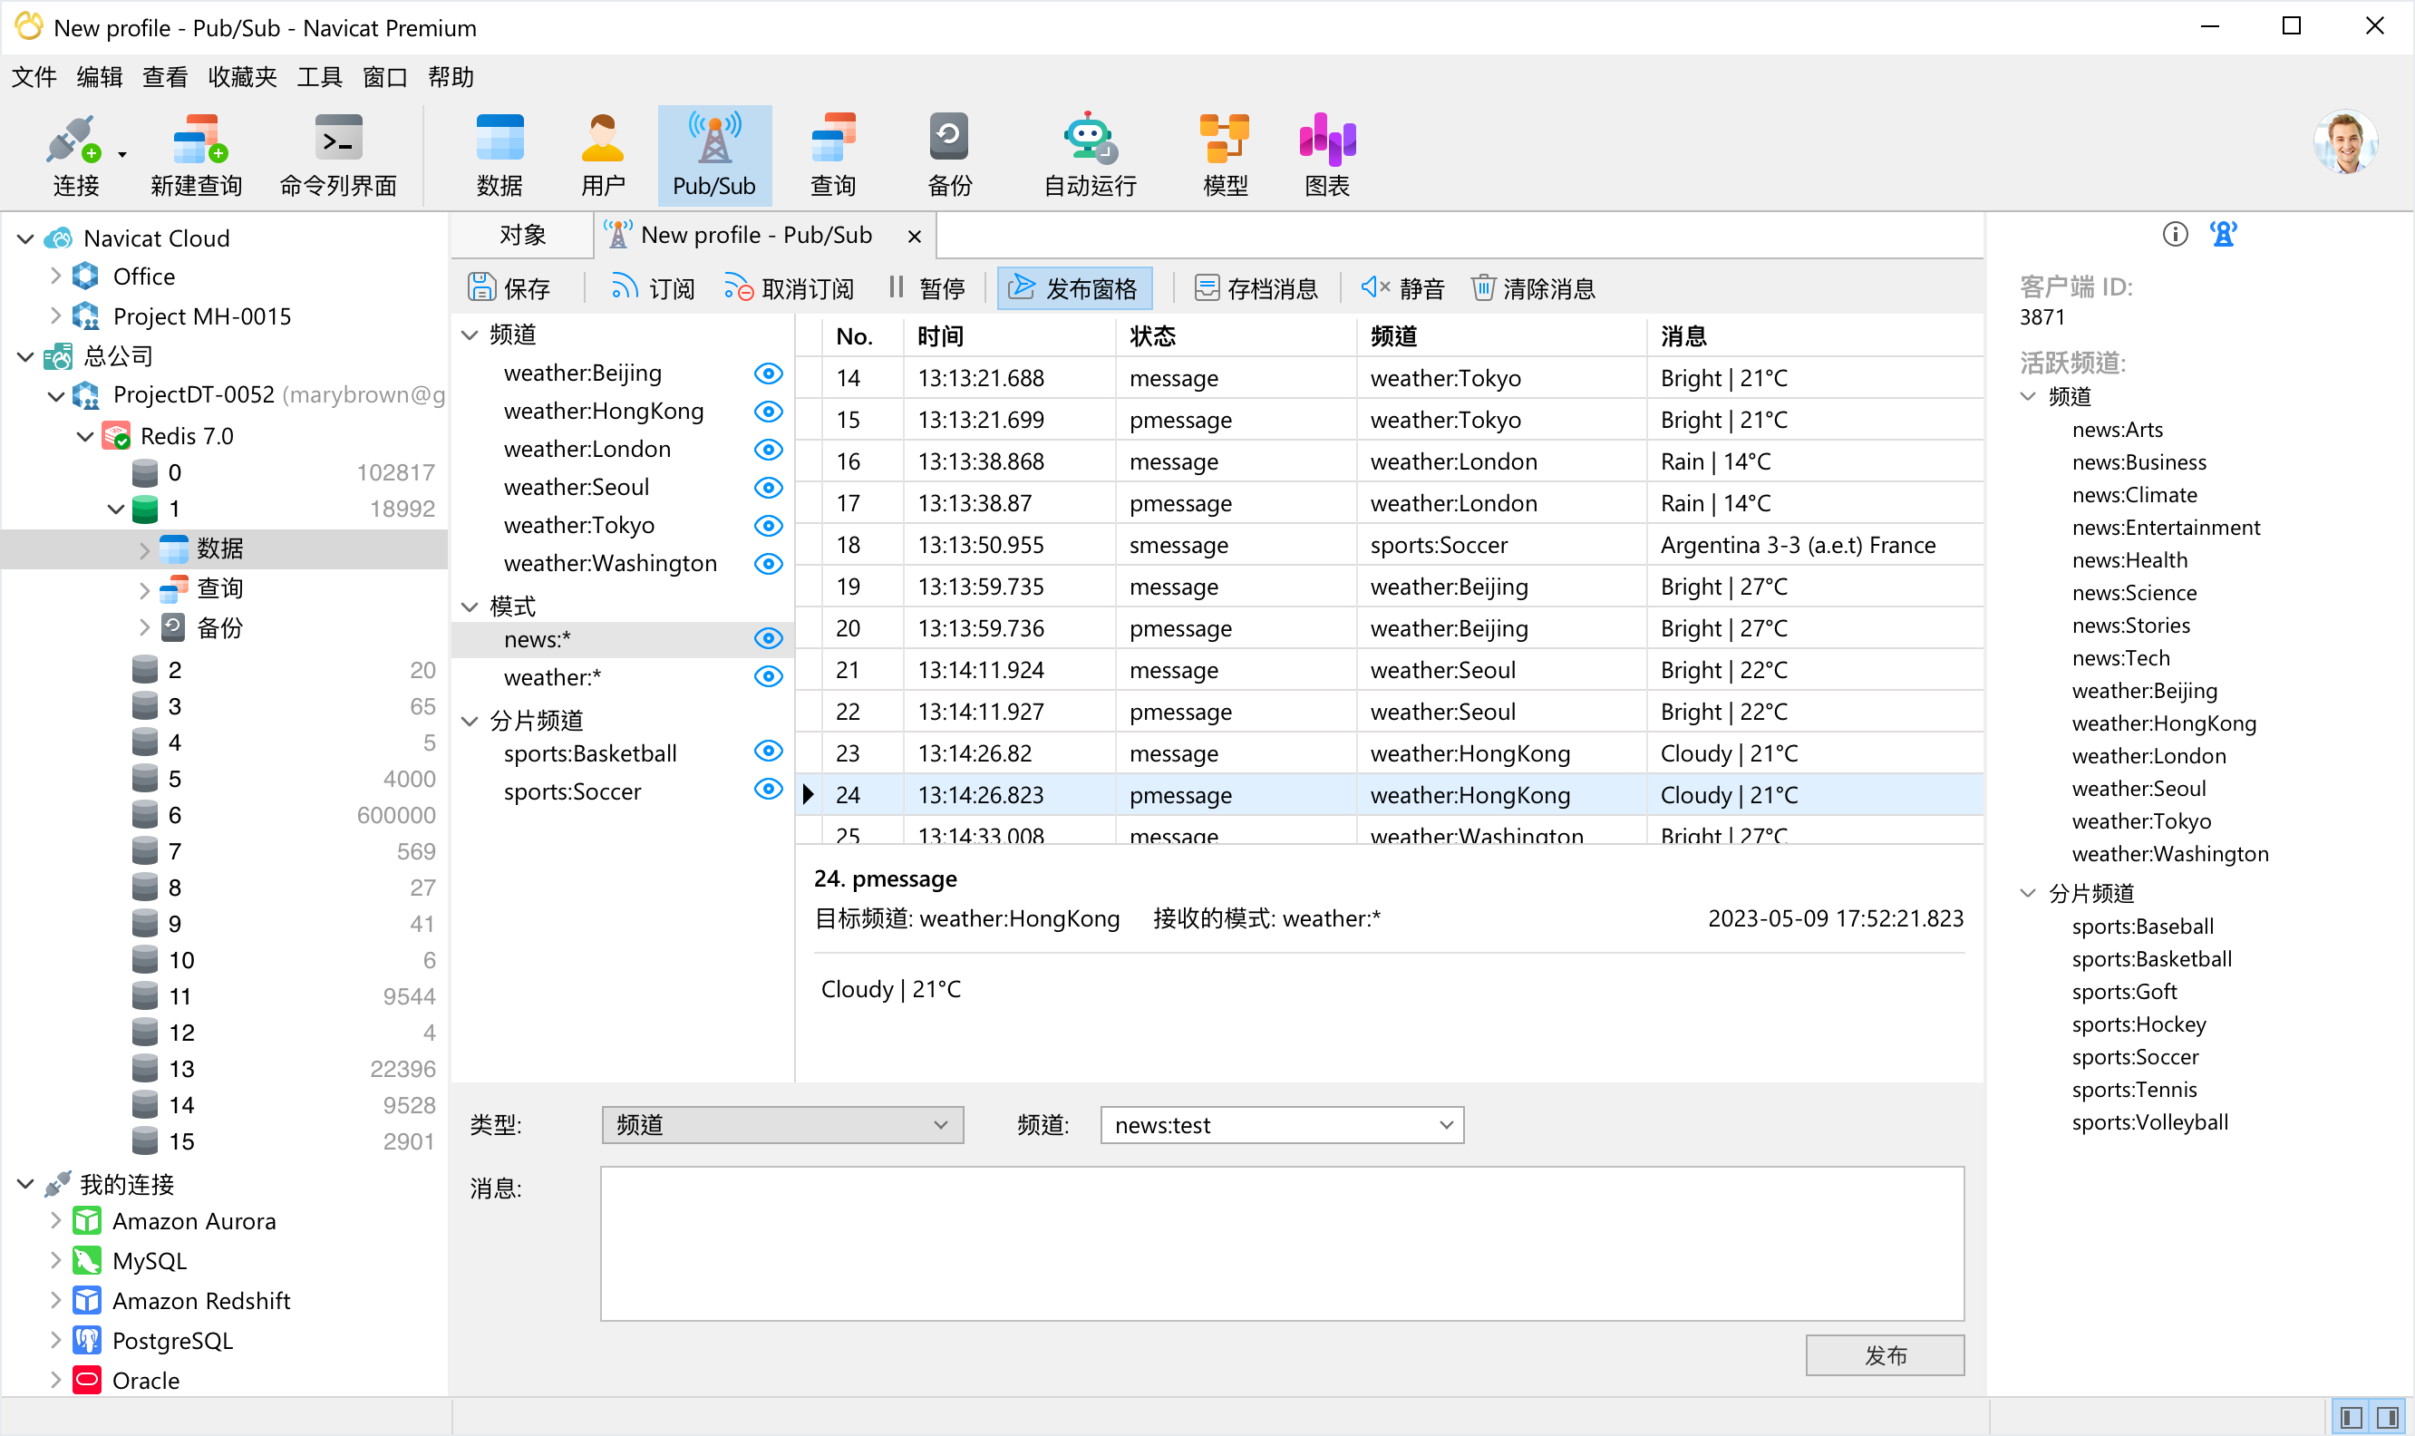Click the Subscribe toolbar button
The height and width of the screenshot is (1436, 2415).
(653, 288)
